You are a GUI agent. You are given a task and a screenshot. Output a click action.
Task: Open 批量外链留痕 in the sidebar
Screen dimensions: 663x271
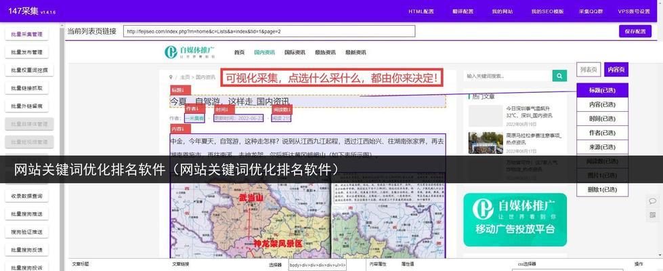[26, 106]
